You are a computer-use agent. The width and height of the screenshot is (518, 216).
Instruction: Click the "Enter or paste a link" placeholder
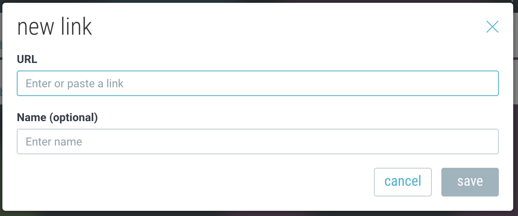[x=75, y=84]
